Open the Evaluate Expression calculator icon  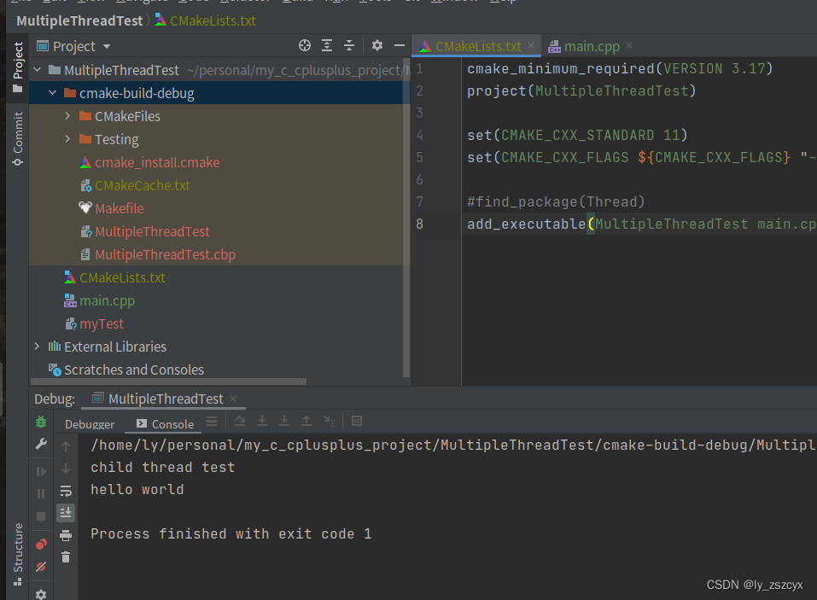coord(356,421)
